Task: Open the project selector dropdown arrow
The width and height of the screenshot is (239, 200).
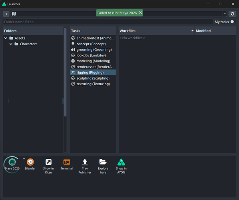Action: click(x=225, y=14)
